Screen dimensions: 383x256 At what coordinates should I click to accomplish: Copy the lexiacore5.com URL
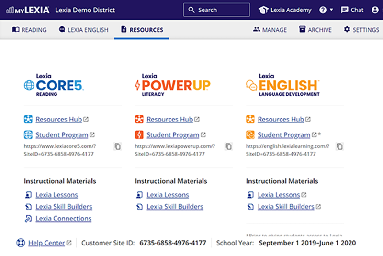coord(117,146)
